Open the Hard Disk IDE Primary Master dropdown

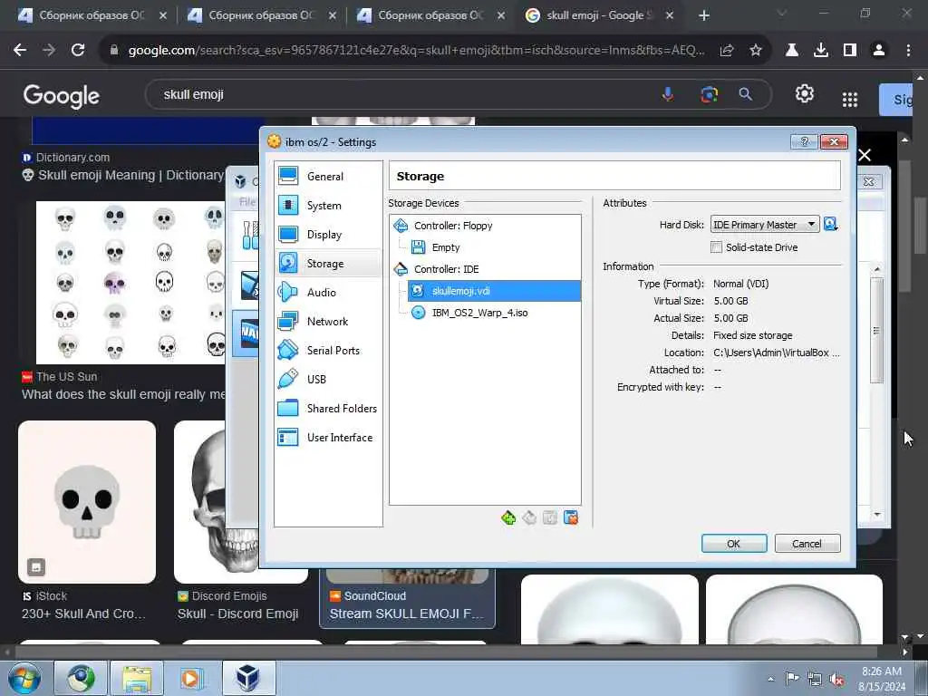point(765,225)
